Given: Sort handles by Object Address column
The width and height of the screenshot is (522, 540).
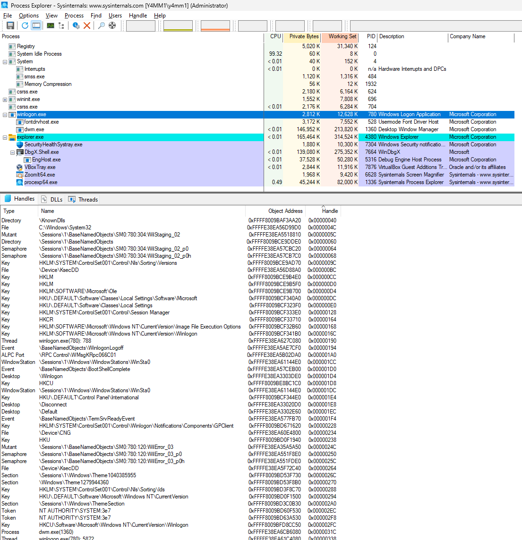Looking at the screenshot, I should (285, 211).
